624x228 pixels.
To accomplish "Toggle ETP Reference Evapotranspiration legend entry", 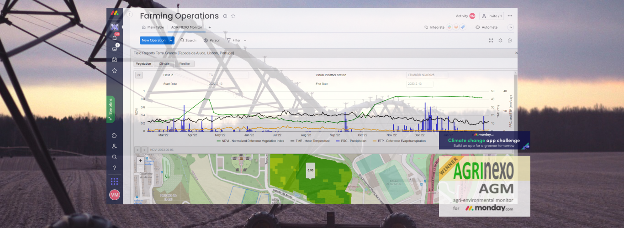I will [x=399, y=141].
